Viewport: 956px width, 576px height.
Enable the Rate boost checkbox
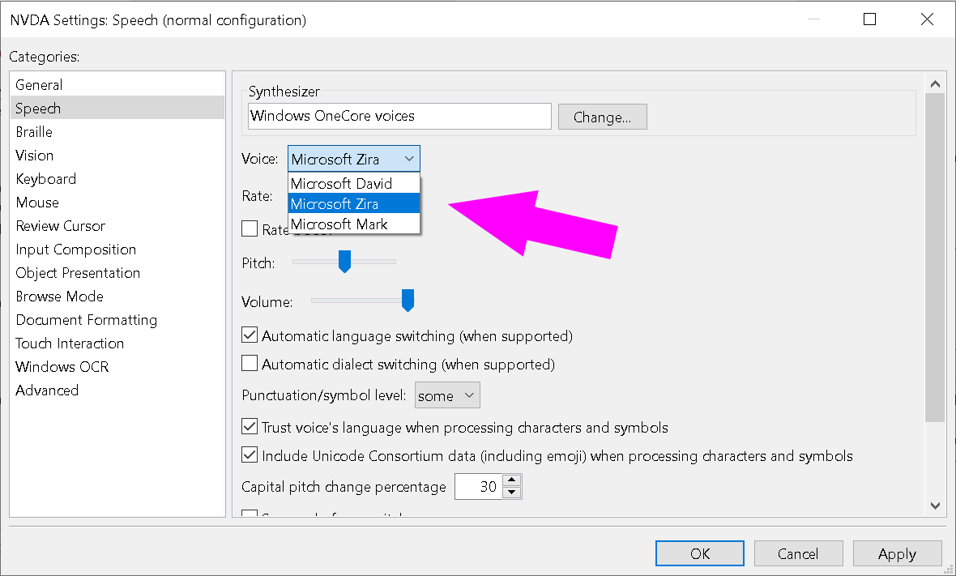tap(249, 228)
